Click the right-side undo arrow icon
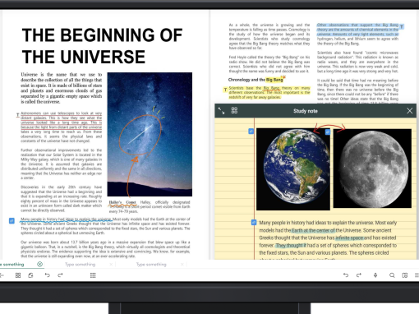419x314 pixels. [x=346, y=275]
